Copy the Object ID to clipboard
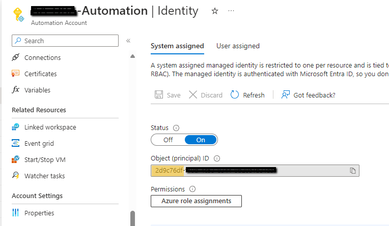Screen dimensions: 389x226 pos(353,171)
